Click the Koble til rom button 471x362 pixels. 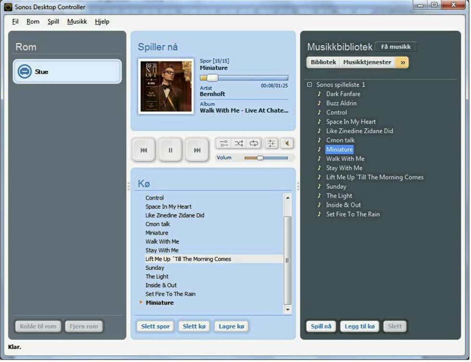pyautogui.click(x=38, y=326)
